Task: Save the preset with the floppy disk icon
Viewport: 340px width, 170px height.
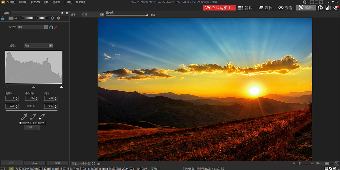Action: click(51, 27)
